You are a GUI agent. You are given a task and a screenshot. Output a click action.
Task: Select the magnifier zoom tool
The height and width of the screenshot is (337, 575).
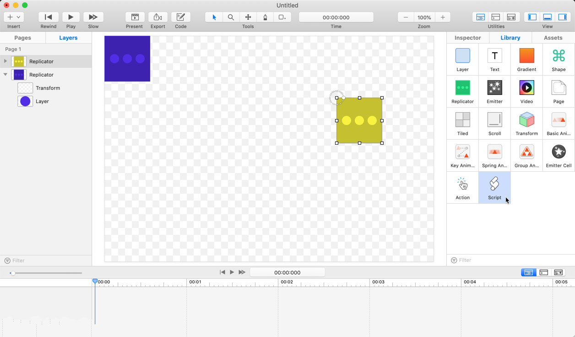231,17
